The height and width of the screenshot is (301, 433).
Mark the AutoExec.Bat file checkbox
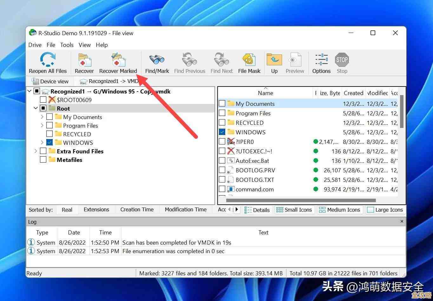pos(222,161)
